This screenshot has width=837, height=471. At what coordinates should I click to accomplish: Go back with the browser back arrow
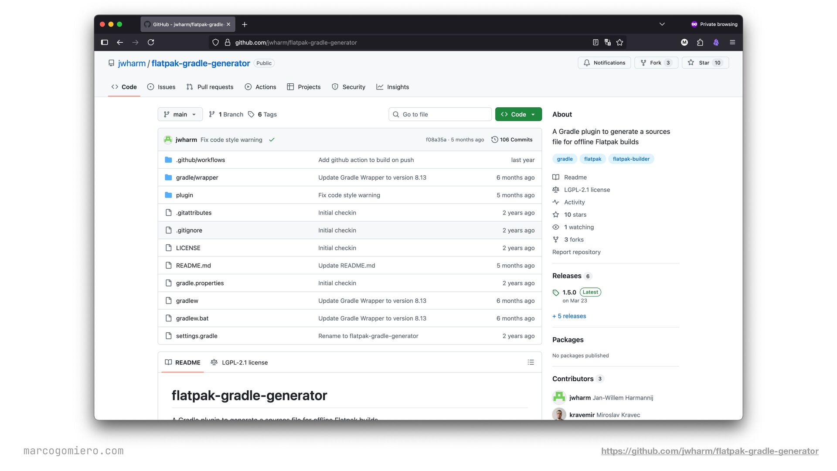point(120,42)
